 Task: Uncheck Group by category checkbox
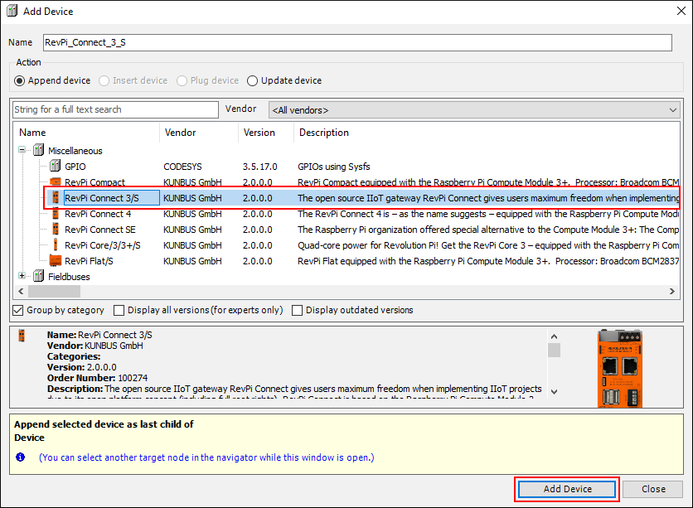click(x=17, y=310)
